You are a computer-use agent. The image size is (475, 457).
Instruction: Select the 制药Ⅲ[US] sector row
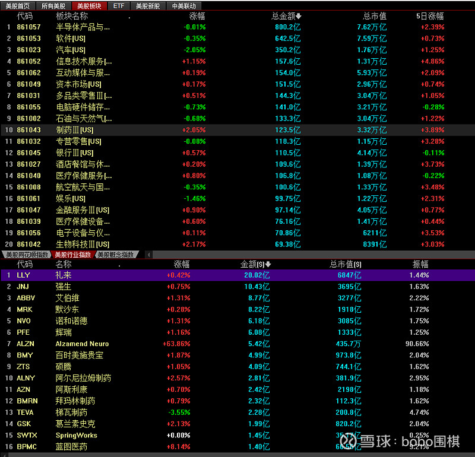click(237, 130)
